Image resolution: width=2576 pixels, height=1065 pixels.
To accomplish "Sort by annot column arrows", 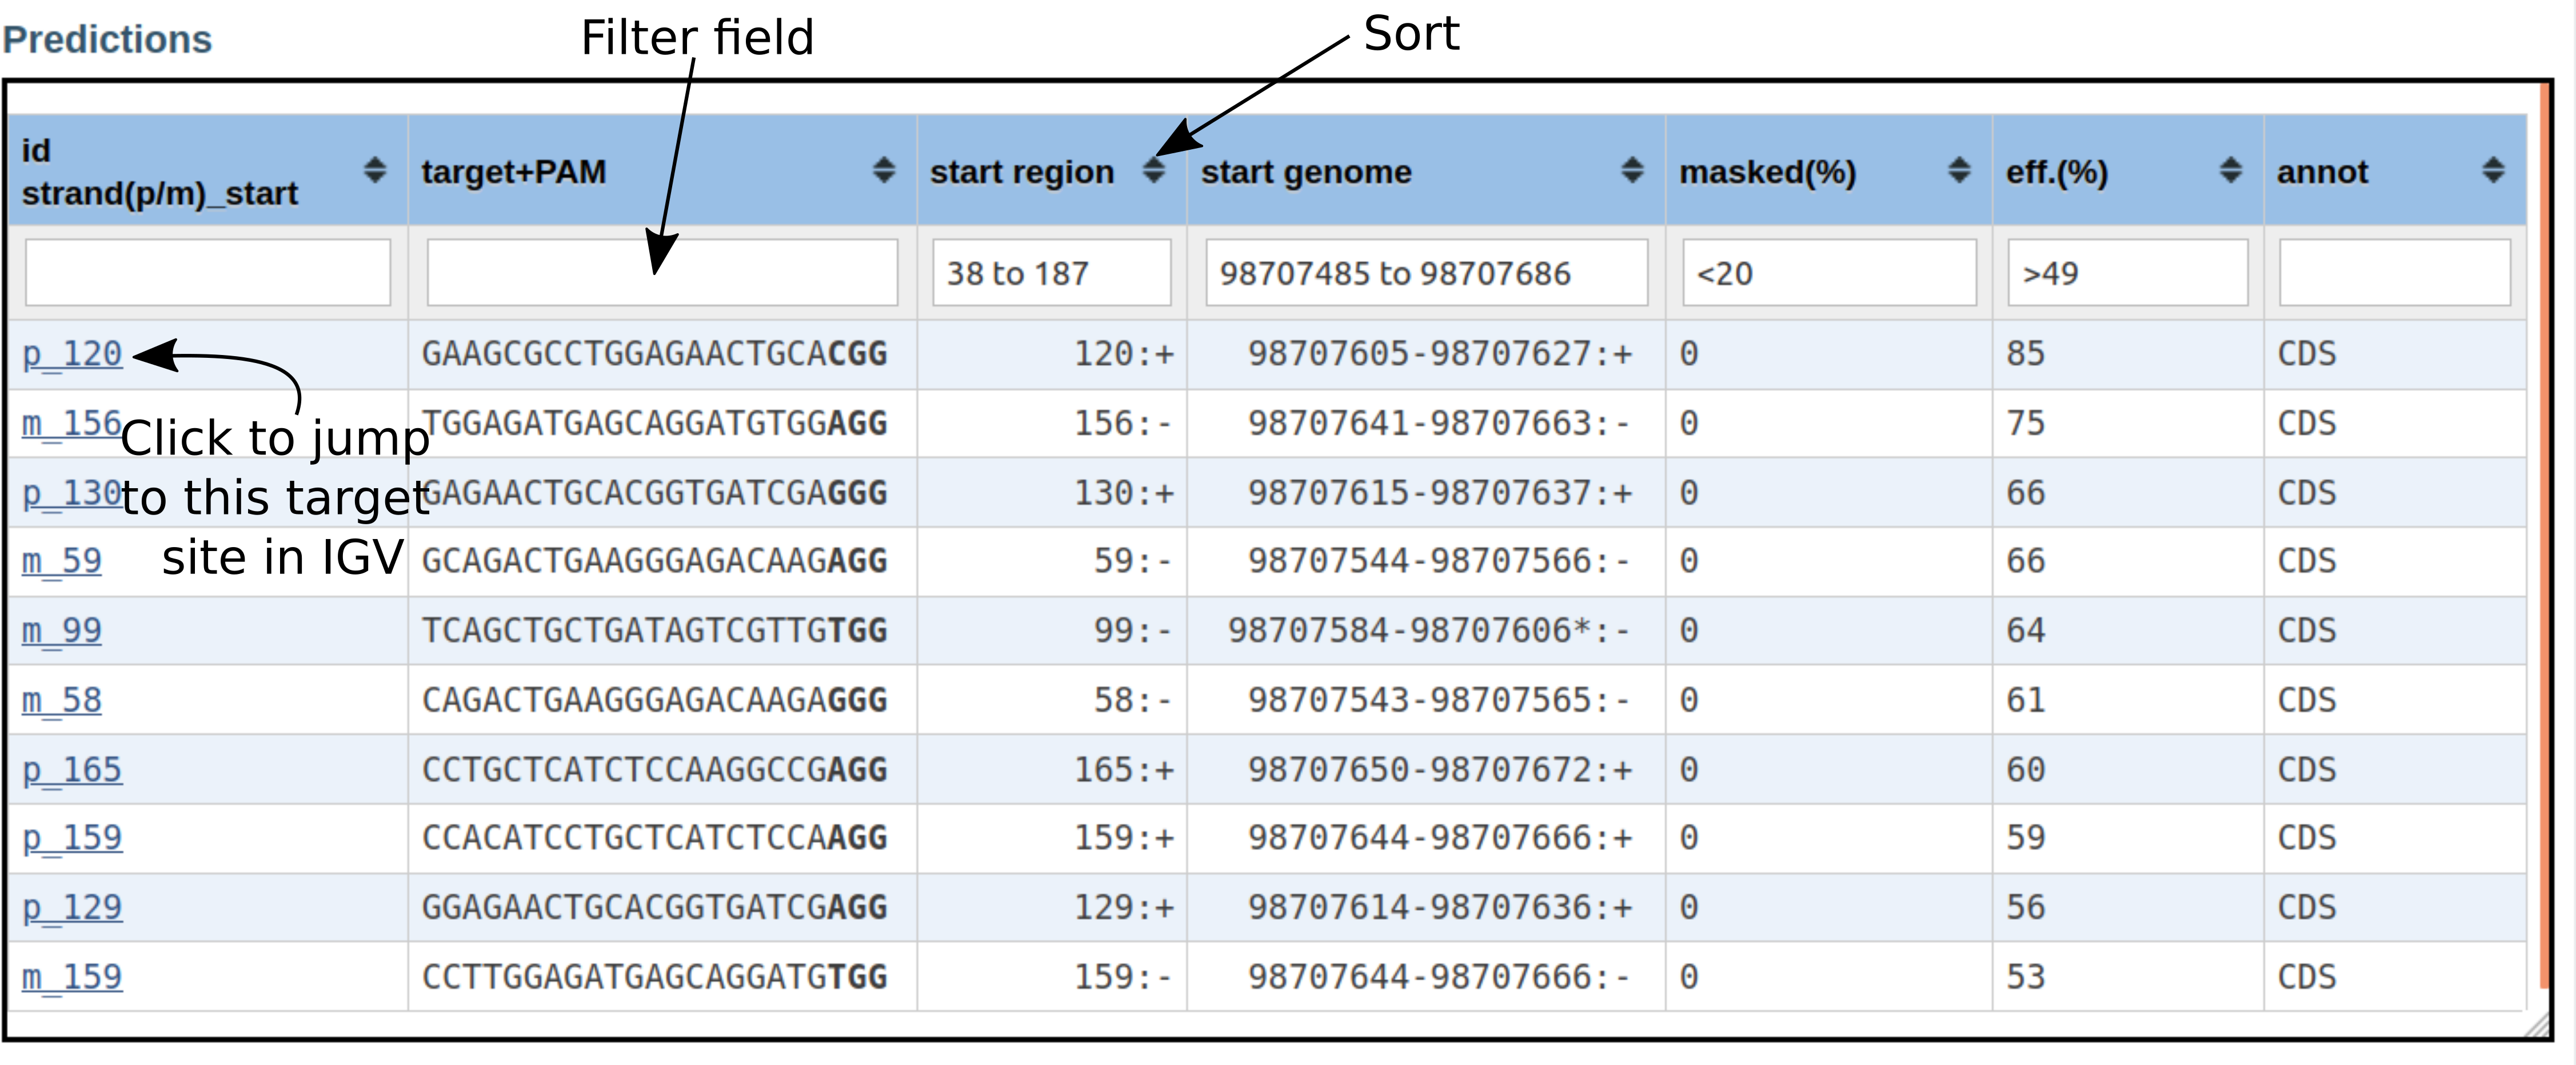I will (2493, 170).
